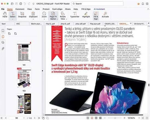Close the CR2312 document tab
The image size is (150, 120).
click(131, 24)
